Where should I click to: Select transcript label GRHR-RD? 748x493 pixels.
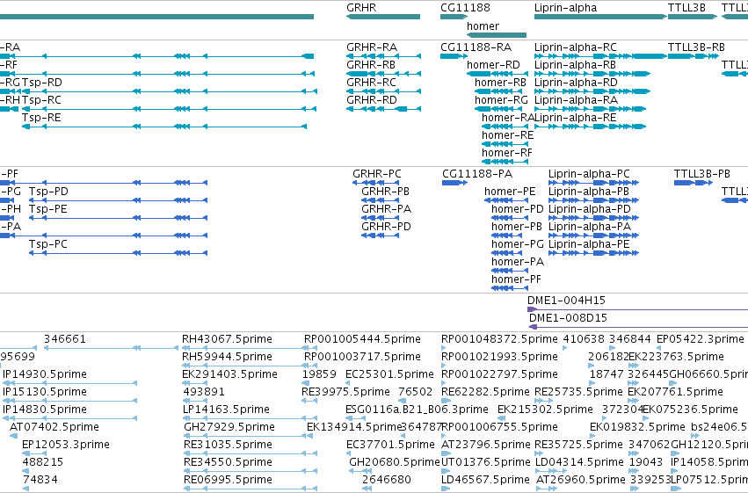tap(372, 100)
